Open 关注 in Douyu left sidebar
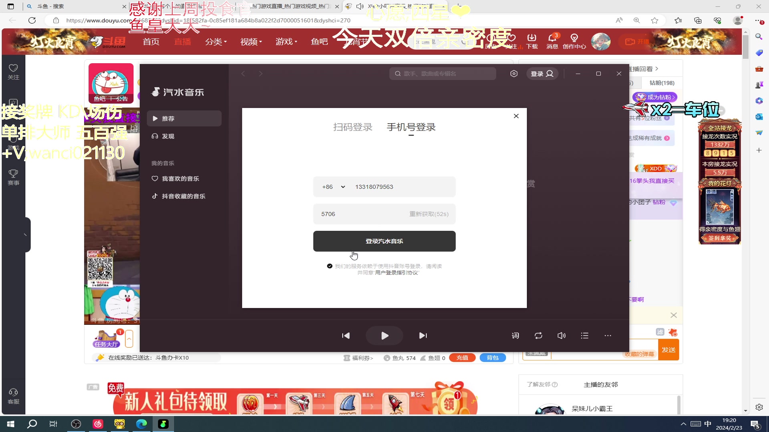769x432 pixels. pos(13,72)
